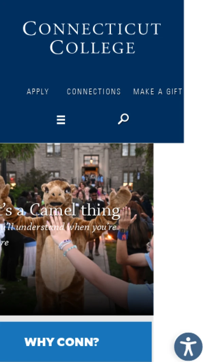Click the blue wristband on raised arm
This screenshot has height=362, width=204.
pos(122,235)
